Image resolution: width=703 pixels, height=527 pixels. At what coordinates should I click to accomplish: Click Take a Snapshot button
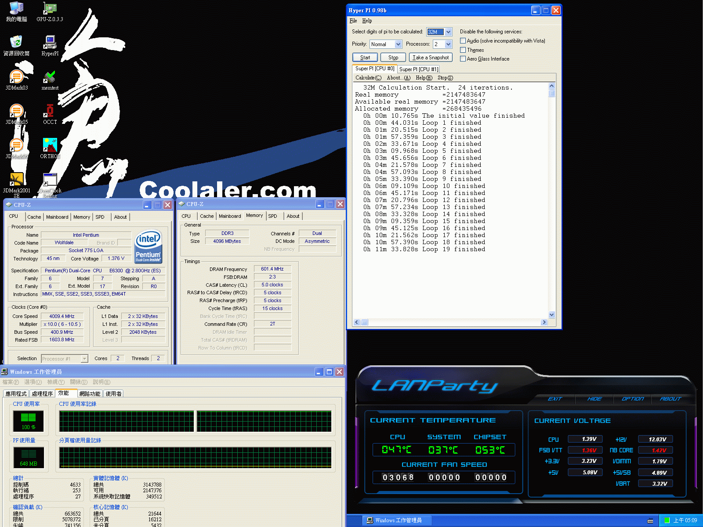tap(431, 58)
